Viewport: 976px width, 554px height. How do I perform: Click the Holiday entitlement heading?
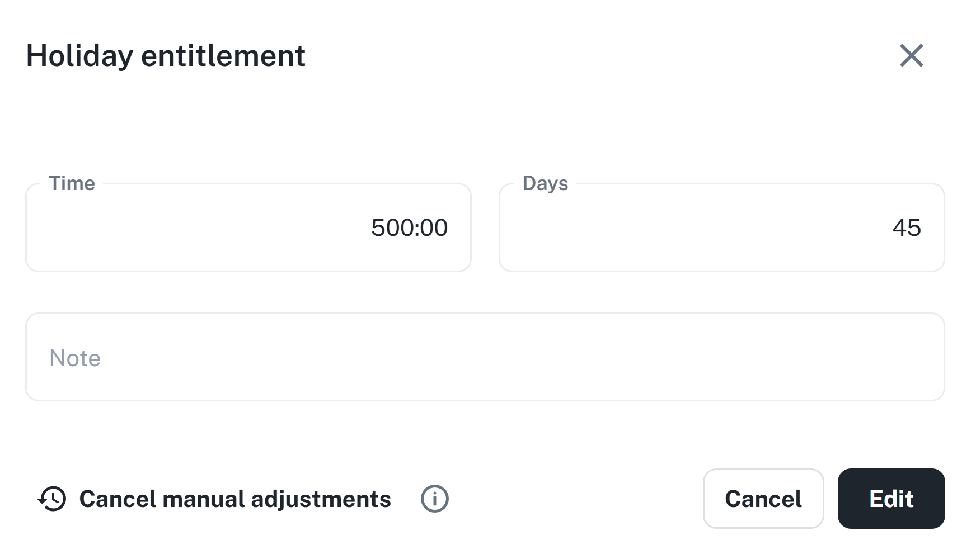click(166, 55)
